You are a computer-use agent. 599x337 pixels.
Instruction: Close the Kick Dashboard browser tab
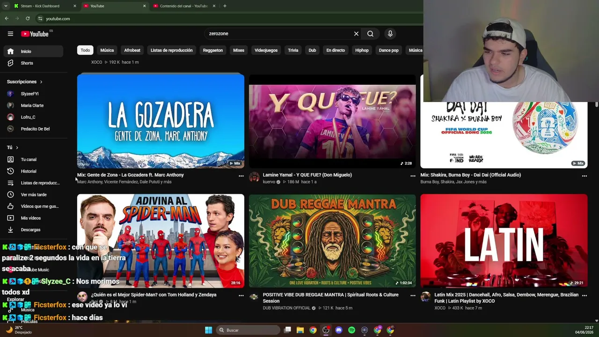pos(75,6)
